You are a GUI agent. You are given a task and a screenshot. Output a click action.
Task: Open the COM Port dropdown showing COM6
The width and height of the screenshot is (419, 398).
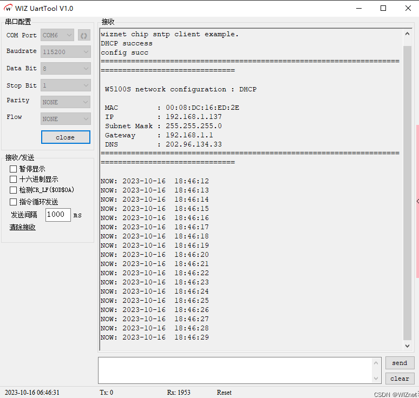pos(57,35)
